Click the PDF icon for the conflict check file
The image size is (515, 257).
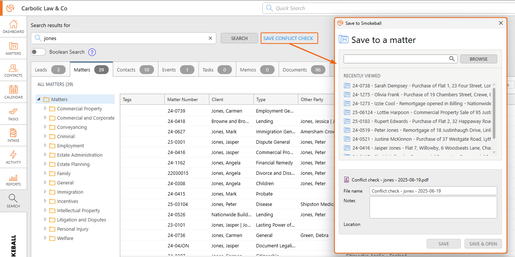pos(347,180)
